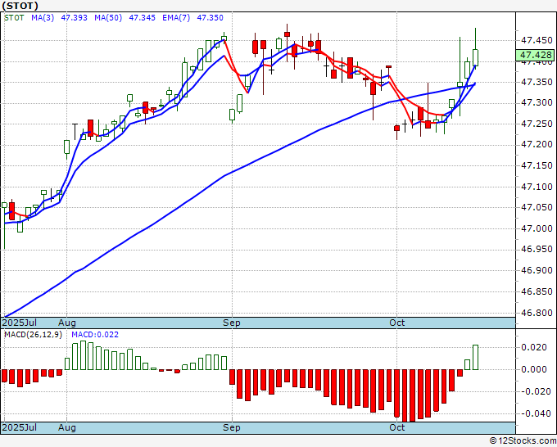Click the 47.450 price axis label
Image resolution: width=557 pixels, height=447 pixels.
(x=537, y=40)
